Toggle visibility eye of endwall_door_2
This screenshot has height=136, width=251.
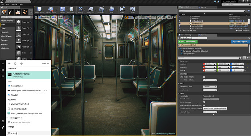pos(180,21)
